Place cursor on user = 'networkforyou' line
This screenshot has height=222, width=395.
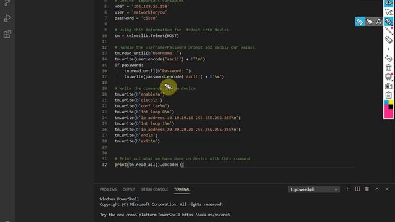coord(141,12)
